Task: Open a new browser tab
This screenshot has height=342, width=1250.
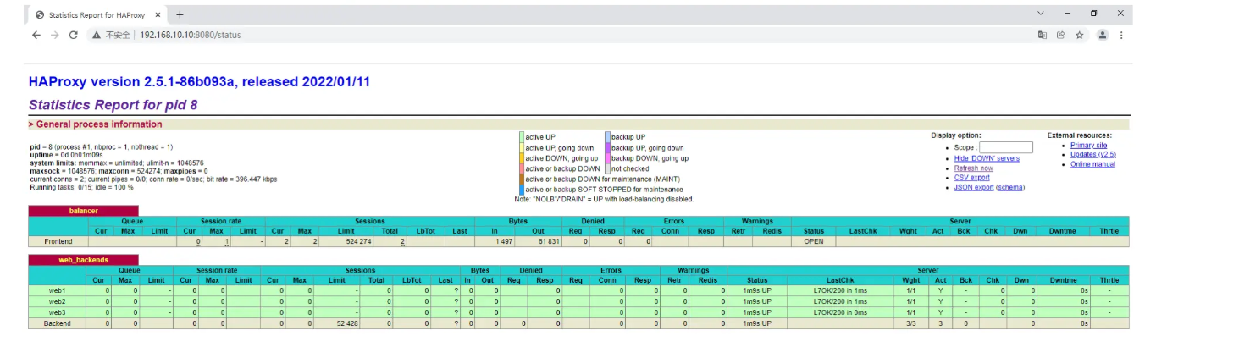Action: [x=180, y=14]
